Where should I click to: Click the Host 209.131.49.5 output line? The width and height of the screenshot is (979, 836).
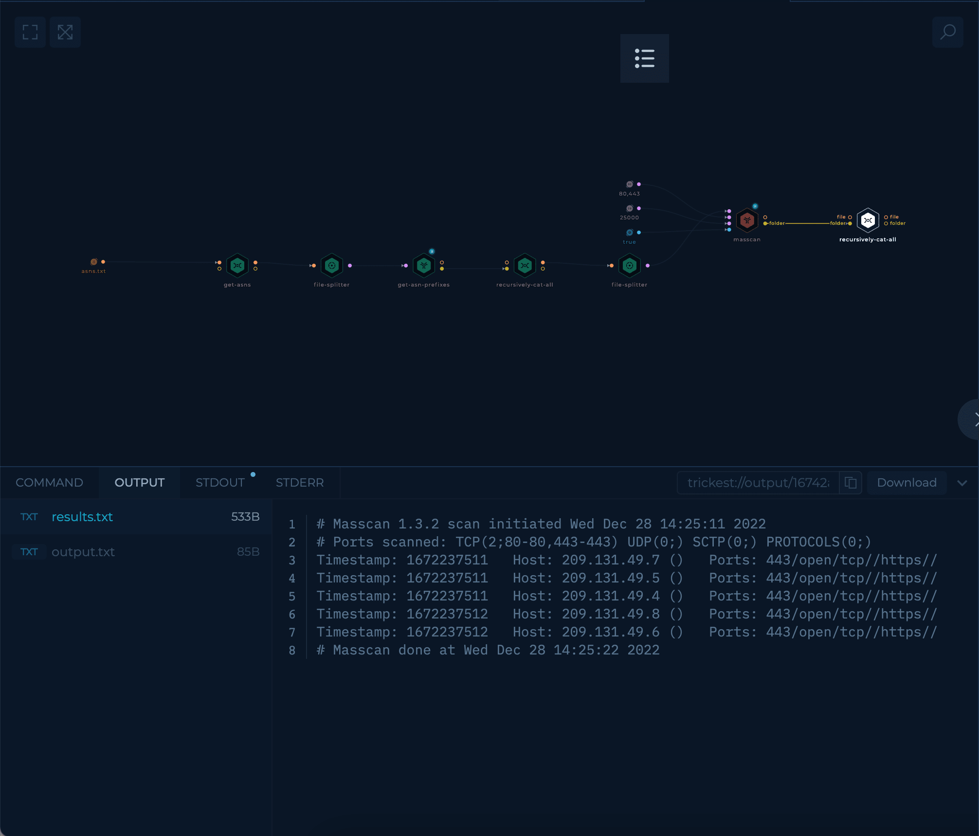[x=627, y=578]
